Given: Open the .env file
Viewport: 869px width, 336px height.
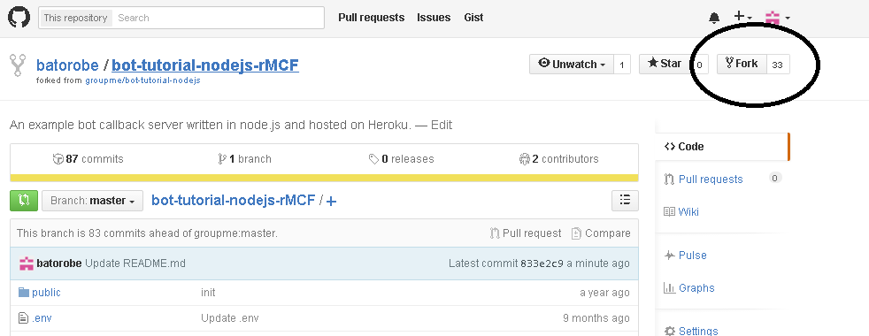Looking at the screenshot, I should [42, 318].
